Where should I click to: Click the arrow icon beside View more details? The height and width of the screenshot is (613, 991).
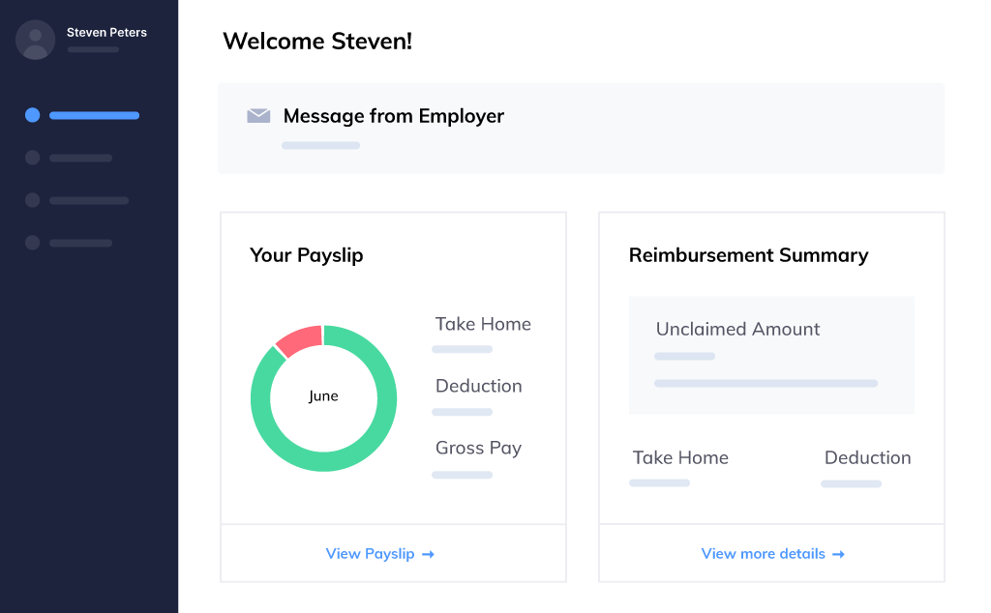(838, 554)
